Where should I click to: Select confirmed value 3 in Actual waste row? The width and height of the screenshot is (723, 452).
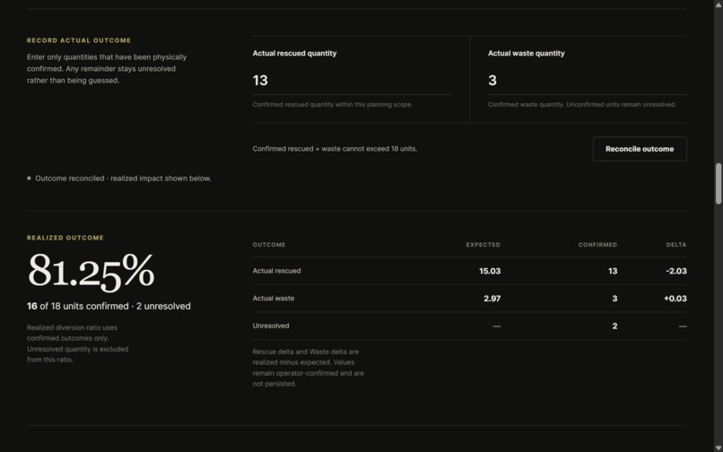(x=614, y=299)
